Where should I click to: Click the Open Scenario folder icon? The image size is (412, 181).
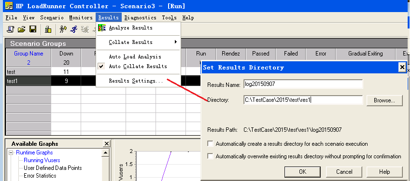[22, 29]
